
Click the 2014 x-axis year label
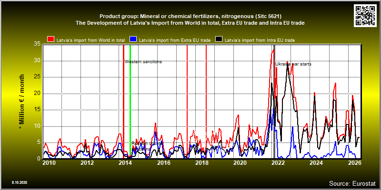coord(125,162)
